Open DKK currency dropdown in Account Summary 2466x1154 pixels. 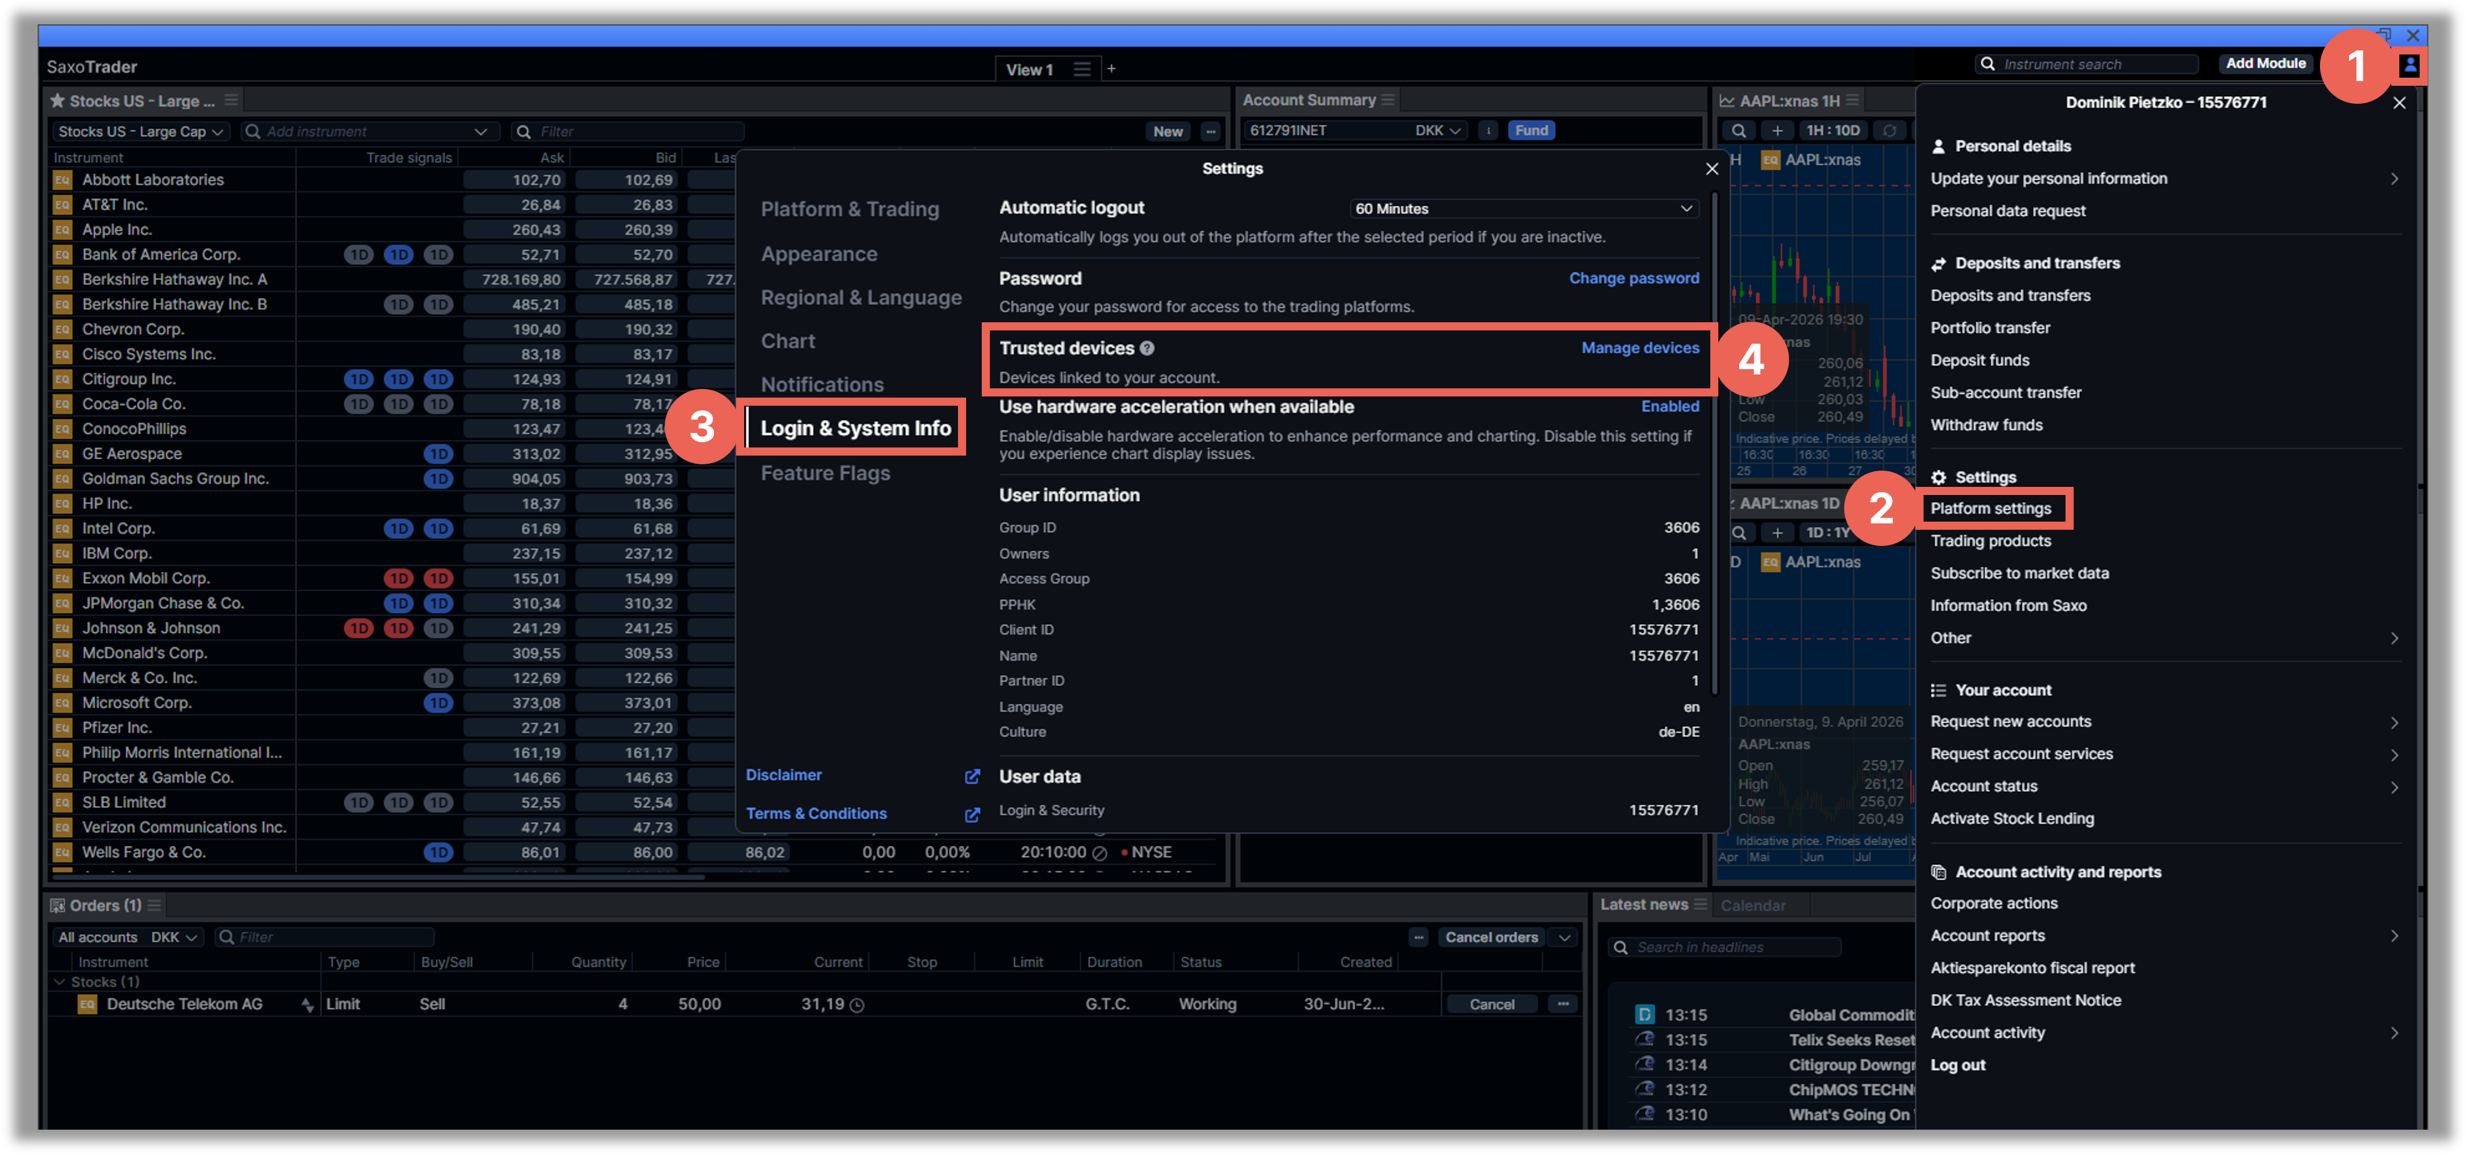1437,130
